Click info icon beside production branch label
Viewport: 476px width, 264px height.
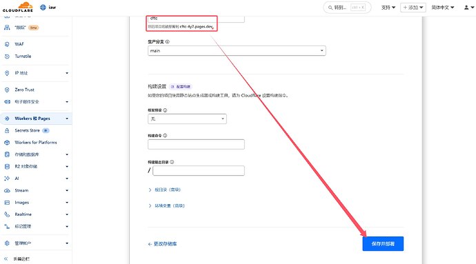(x=167, y=41)
